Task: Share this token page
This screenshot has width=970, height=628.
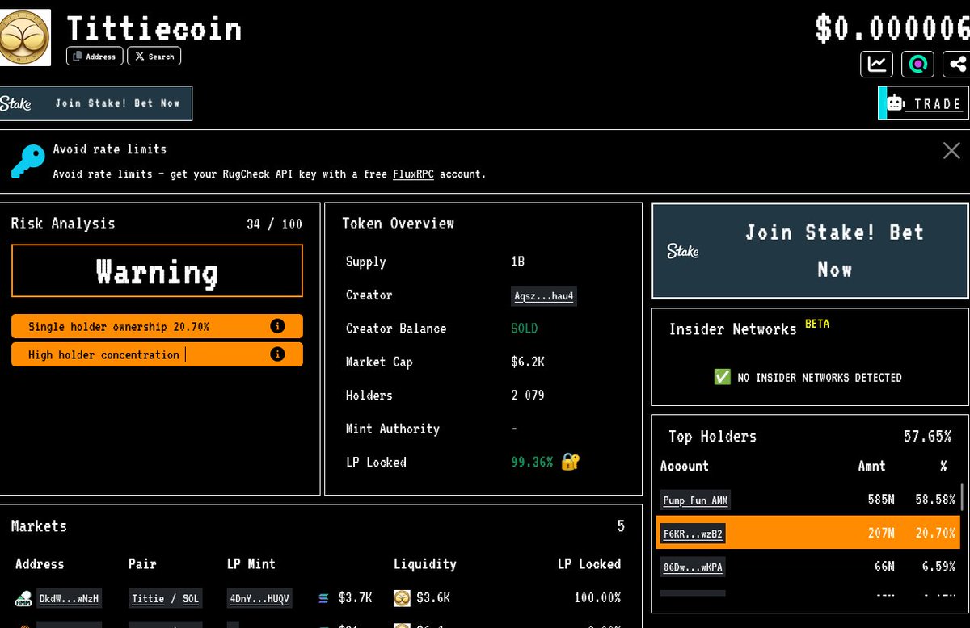Action: [957, 64]
